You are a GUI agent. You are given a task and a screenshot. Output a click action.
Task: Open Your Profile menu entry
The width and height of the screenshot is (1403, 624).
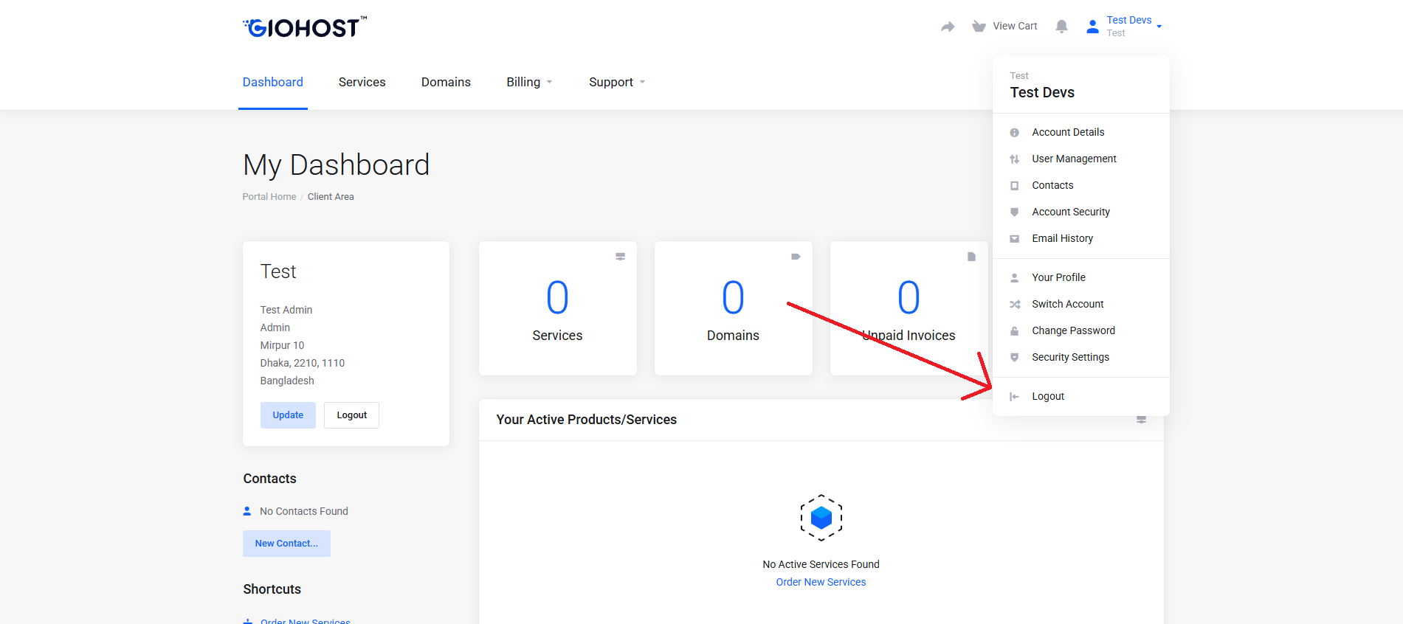coord(1081,278)
